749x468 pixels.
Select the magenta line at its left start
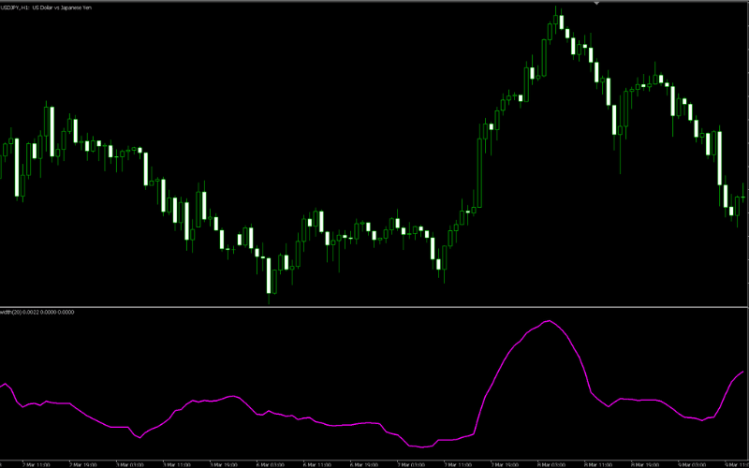pos(3,384)
